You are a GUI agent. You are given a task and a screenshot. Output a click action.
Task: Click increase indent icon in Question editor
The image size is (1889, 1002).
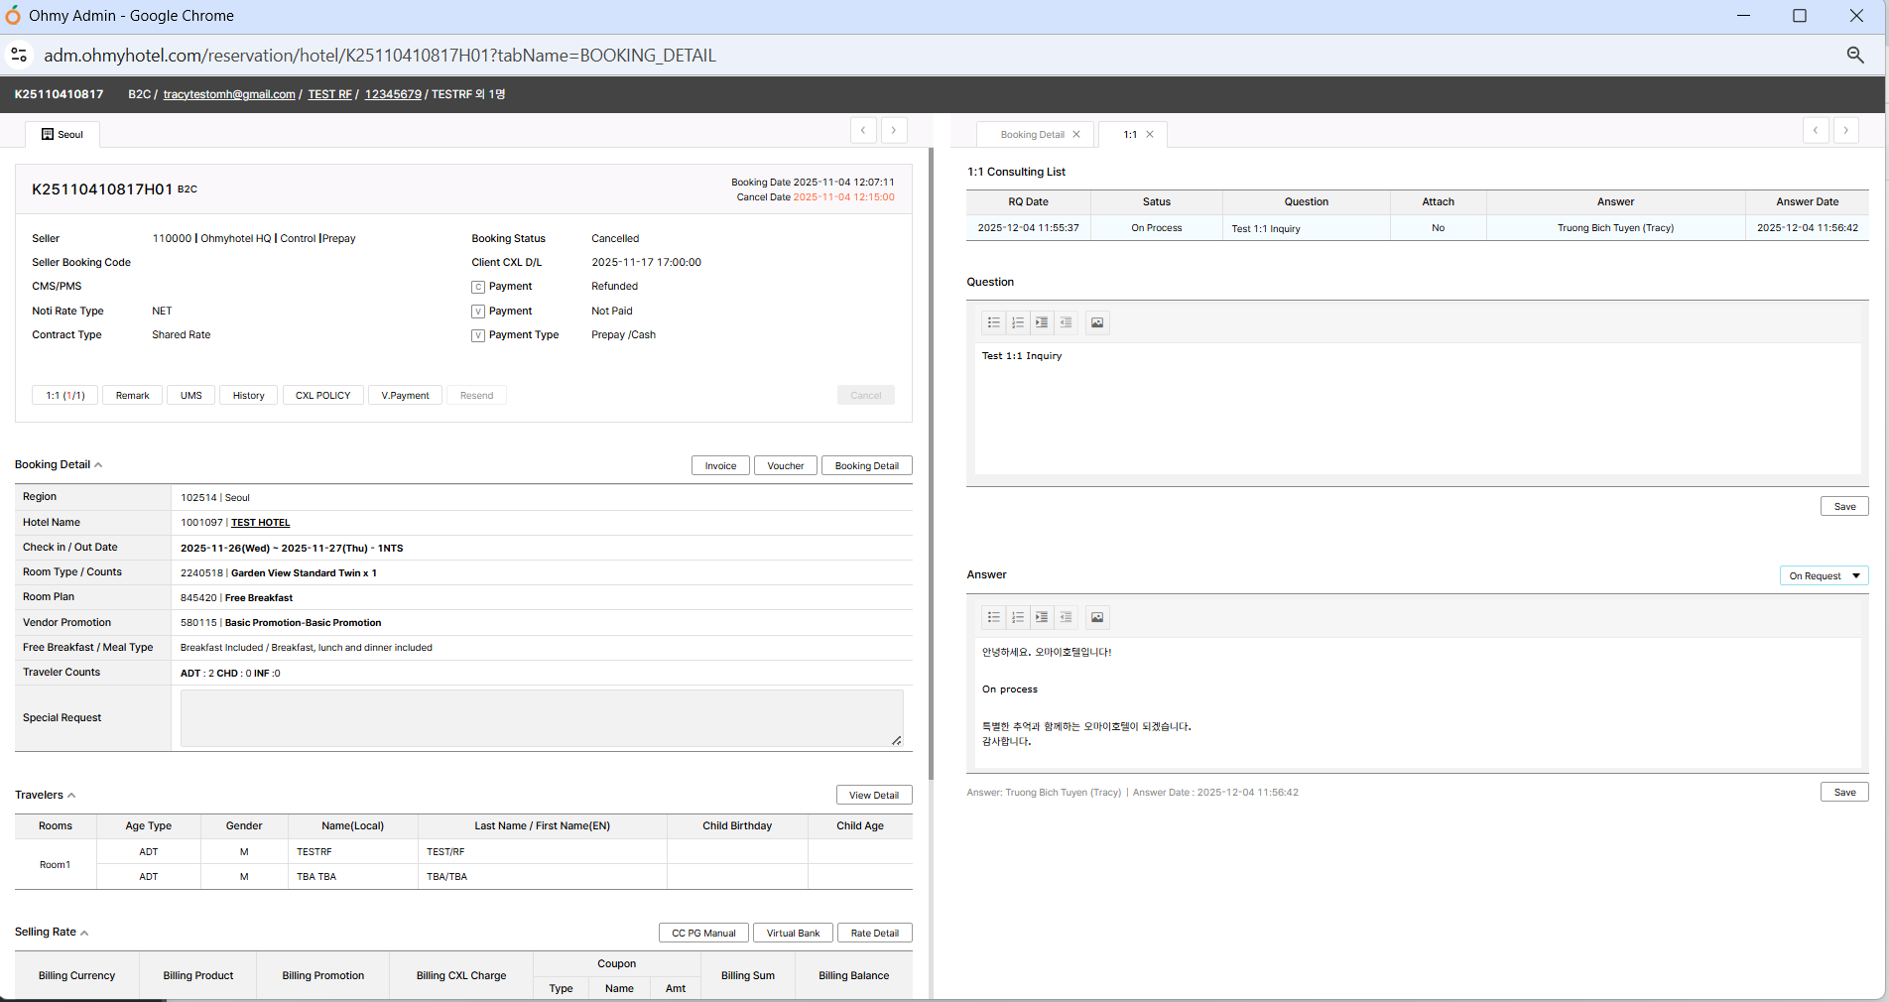tap(1041, 322)
